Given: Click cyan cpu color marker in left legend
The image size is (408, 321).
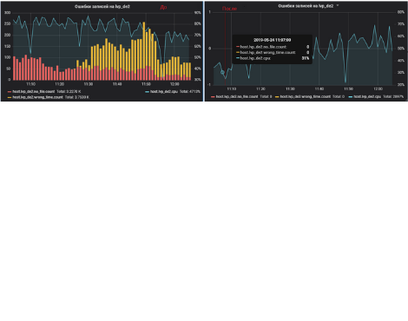Looking at the screenshot, I should point(148,92).
